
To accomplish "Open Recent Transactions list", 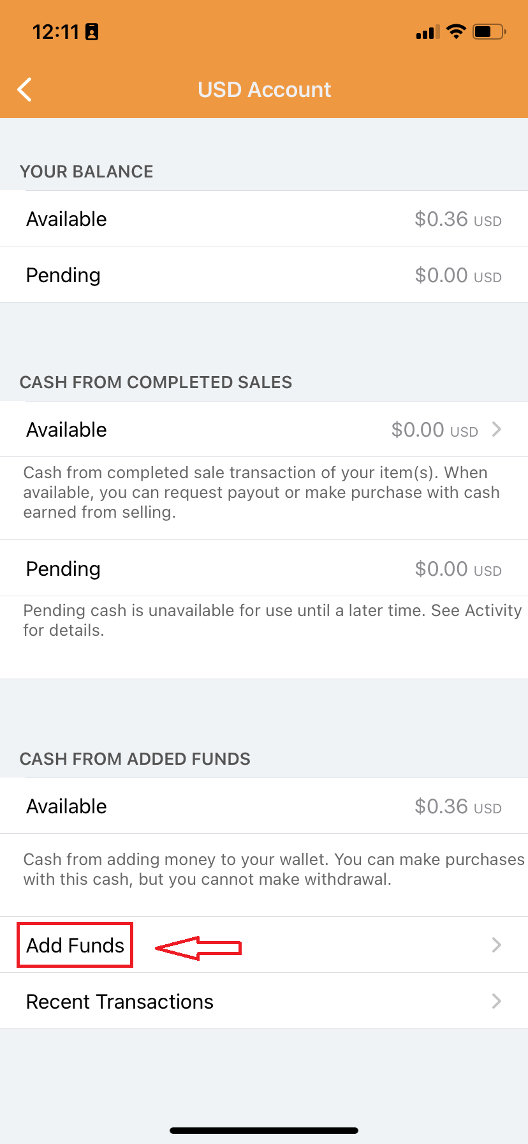I will [x=120, y=1002].
